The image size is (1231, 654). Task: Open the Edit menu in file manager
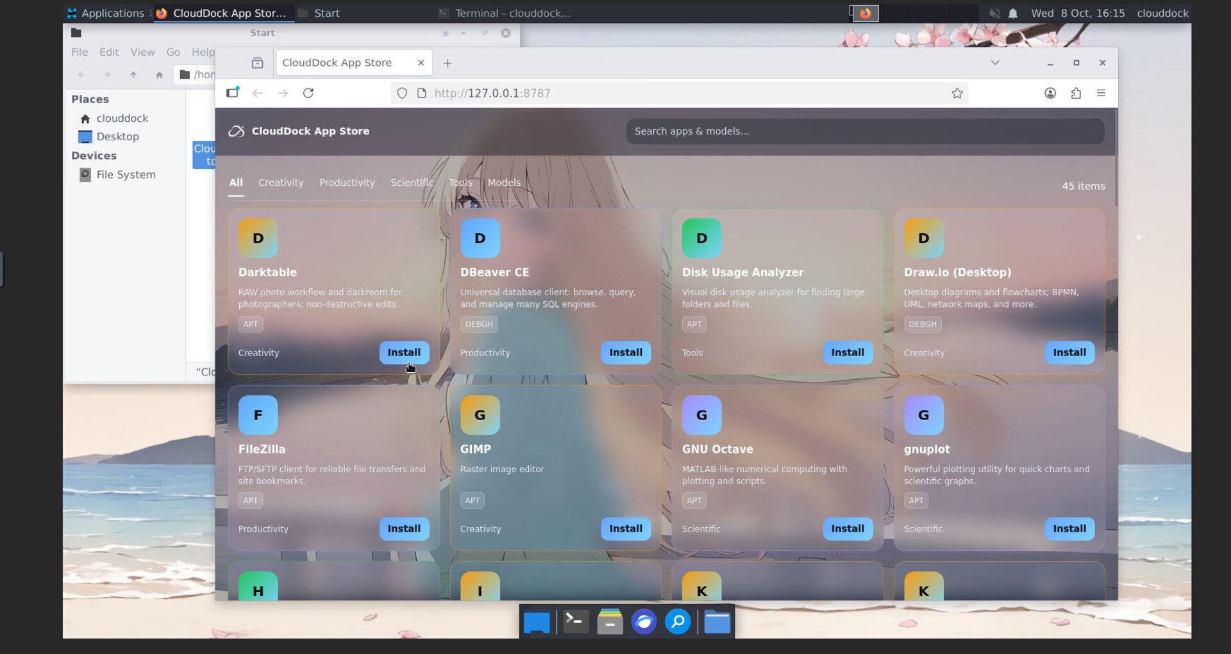coord(109,52)
